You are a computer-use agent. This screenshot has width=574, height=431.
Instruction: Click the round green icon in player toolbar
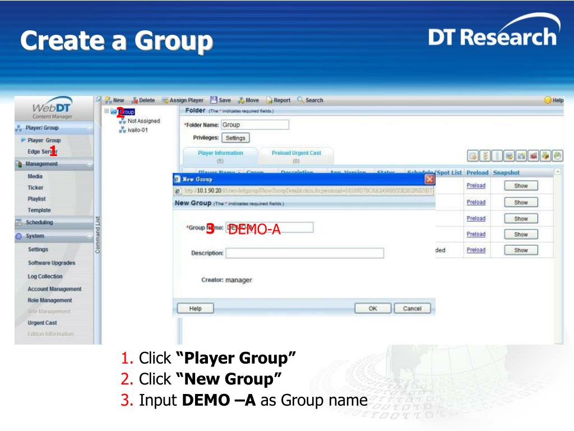point(558,156)
